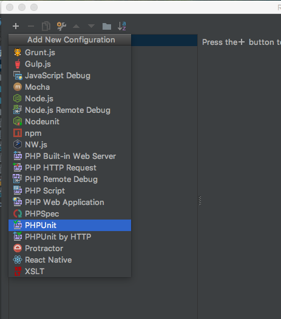The image size is (281, 319).
Task: Click the Gulp.js red cup icon
Action: coord(18,64)
